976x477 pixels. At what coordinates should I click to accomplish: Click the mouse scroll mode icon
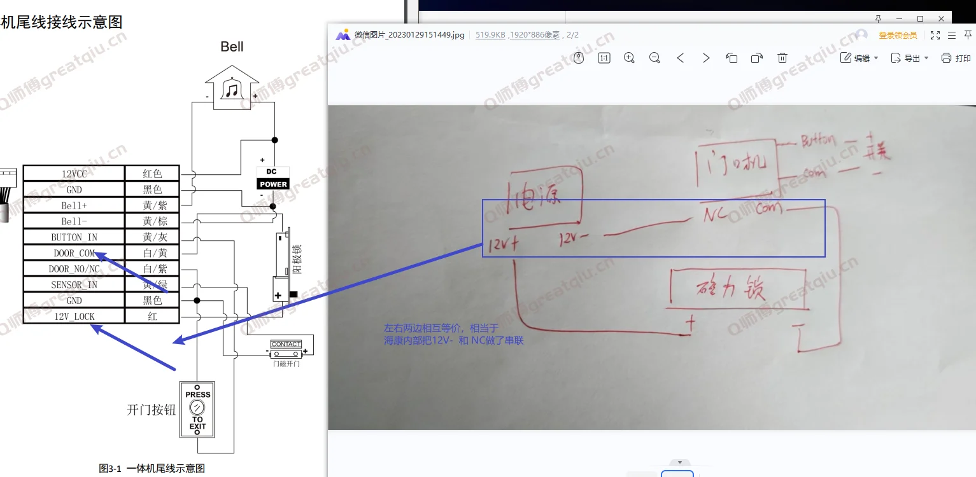click(x=579, y=58)
